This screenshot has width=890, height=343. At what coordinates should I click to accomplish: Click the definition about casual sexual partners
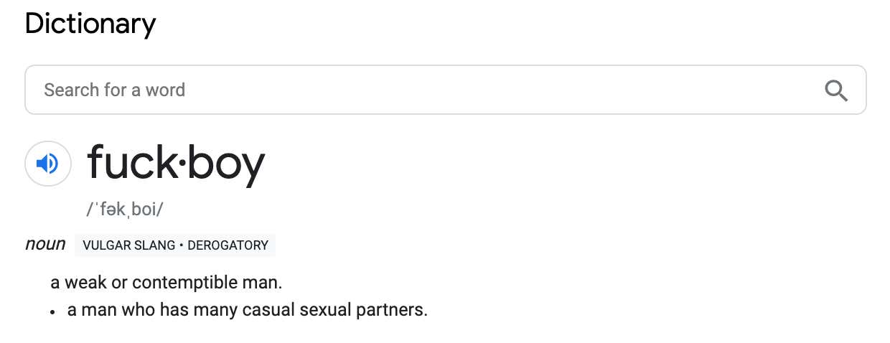248,311
